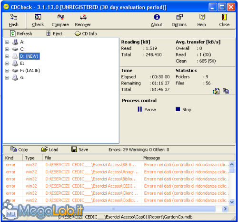Click the statistics report icon with yellow folder
The height and width of the screenshot is (222, 238).
[216, 91]
